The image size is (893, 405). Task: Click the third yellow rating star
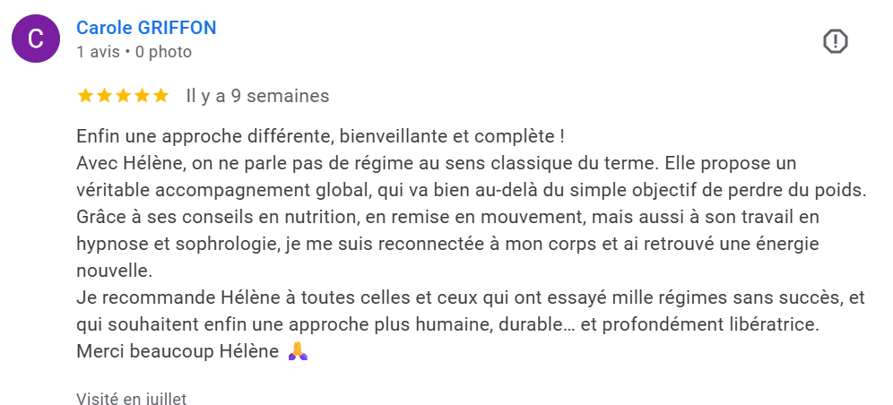(123, 96)
